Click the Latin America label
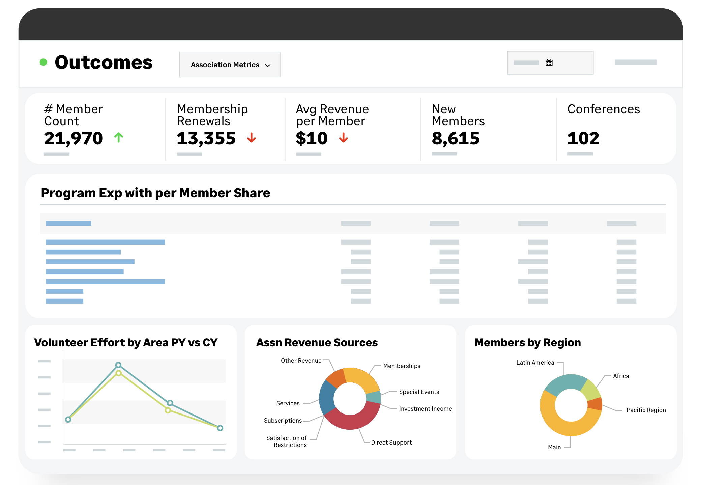702x485 pixels. [x=535, y=363]
